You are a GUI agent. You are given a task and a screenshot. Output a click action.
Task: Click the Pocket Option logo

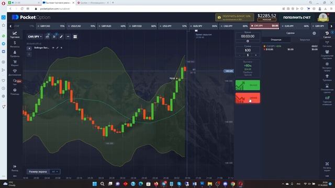pyautogui.click(x=31, y=17)
